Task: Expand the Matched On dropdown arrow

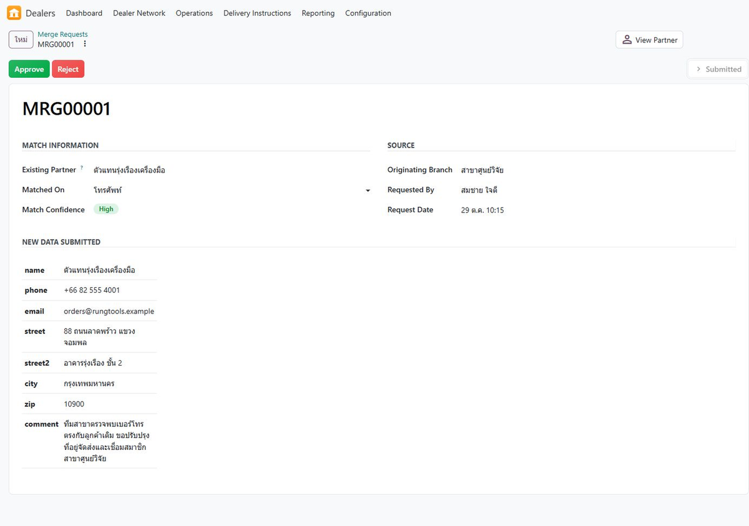Action: point(368,190)
